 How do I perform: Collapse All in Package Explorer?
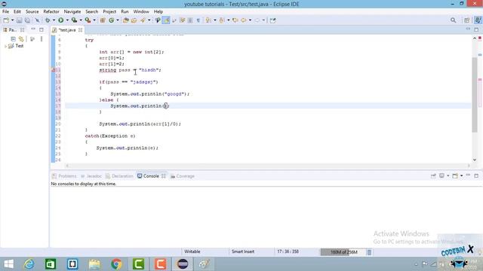click(x=13, y=39)
